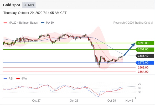Click the Trading Central research copyright text

point(133,23)
